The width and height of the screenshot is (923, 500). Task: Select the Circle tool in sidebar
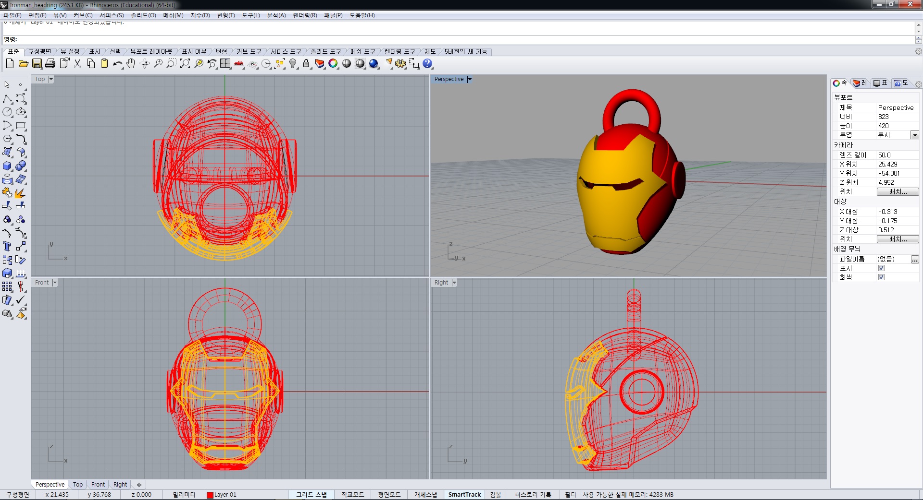tap(7, 112)
